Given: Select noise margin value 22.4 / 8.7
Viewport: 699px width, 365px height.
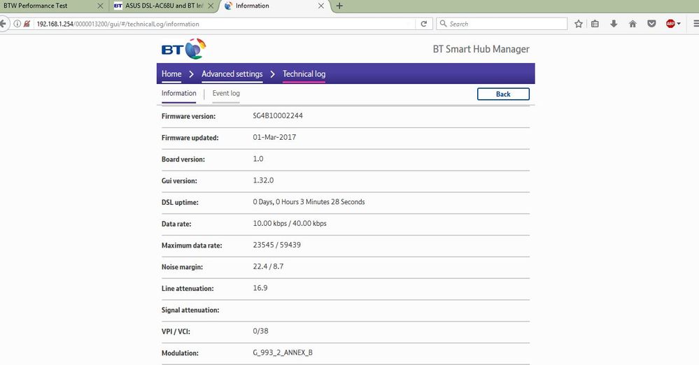Looking at the screenshot, I should [x=268, y=266].
